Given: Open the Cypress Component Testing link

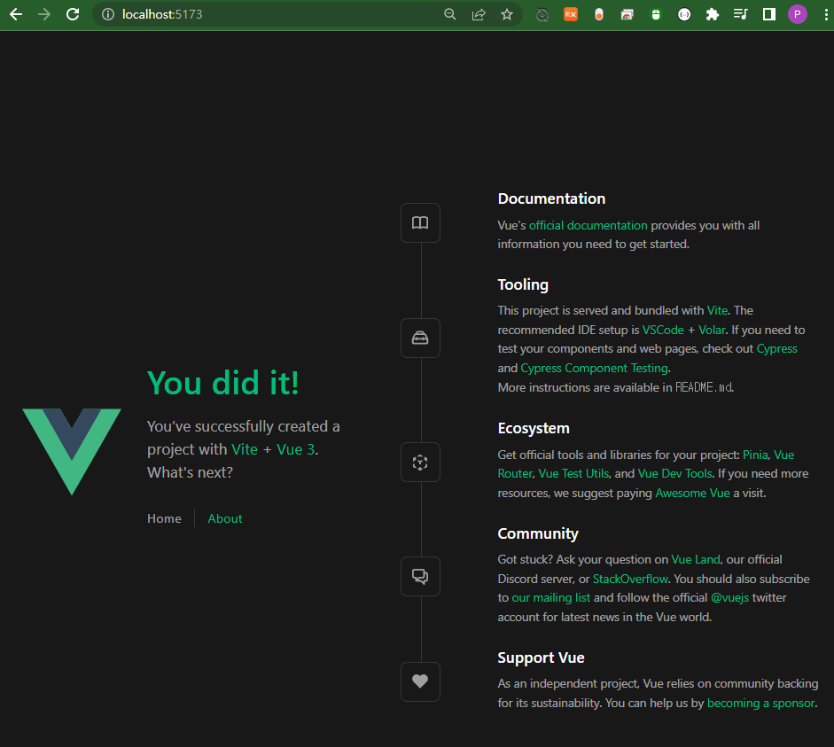Looking at the screenshot, I should [x=595, y=368].
